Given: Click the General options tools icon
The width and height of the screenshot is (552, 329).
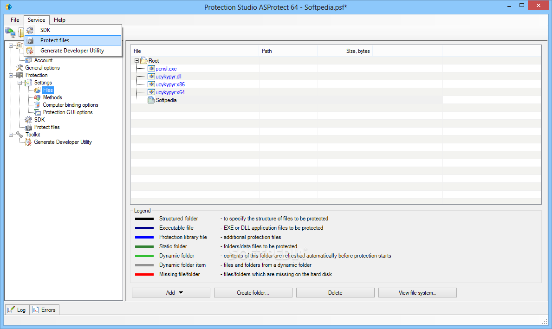Looking at the screenshot, I should click(x=19, y=68).
